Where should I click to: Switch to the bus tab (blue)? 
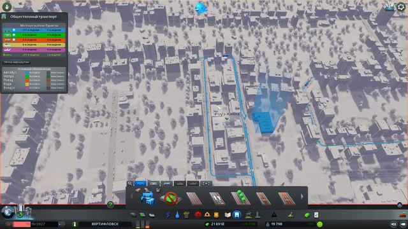click(140, 184)
